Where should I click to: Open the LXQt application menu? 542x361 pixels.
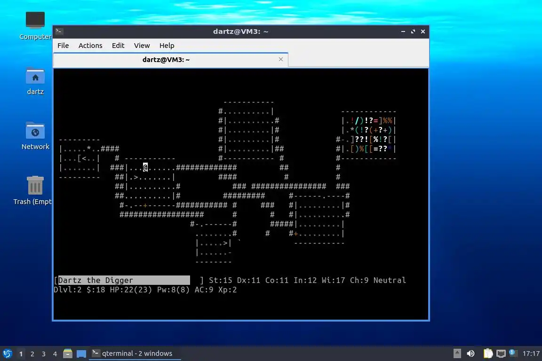point(7,353)
